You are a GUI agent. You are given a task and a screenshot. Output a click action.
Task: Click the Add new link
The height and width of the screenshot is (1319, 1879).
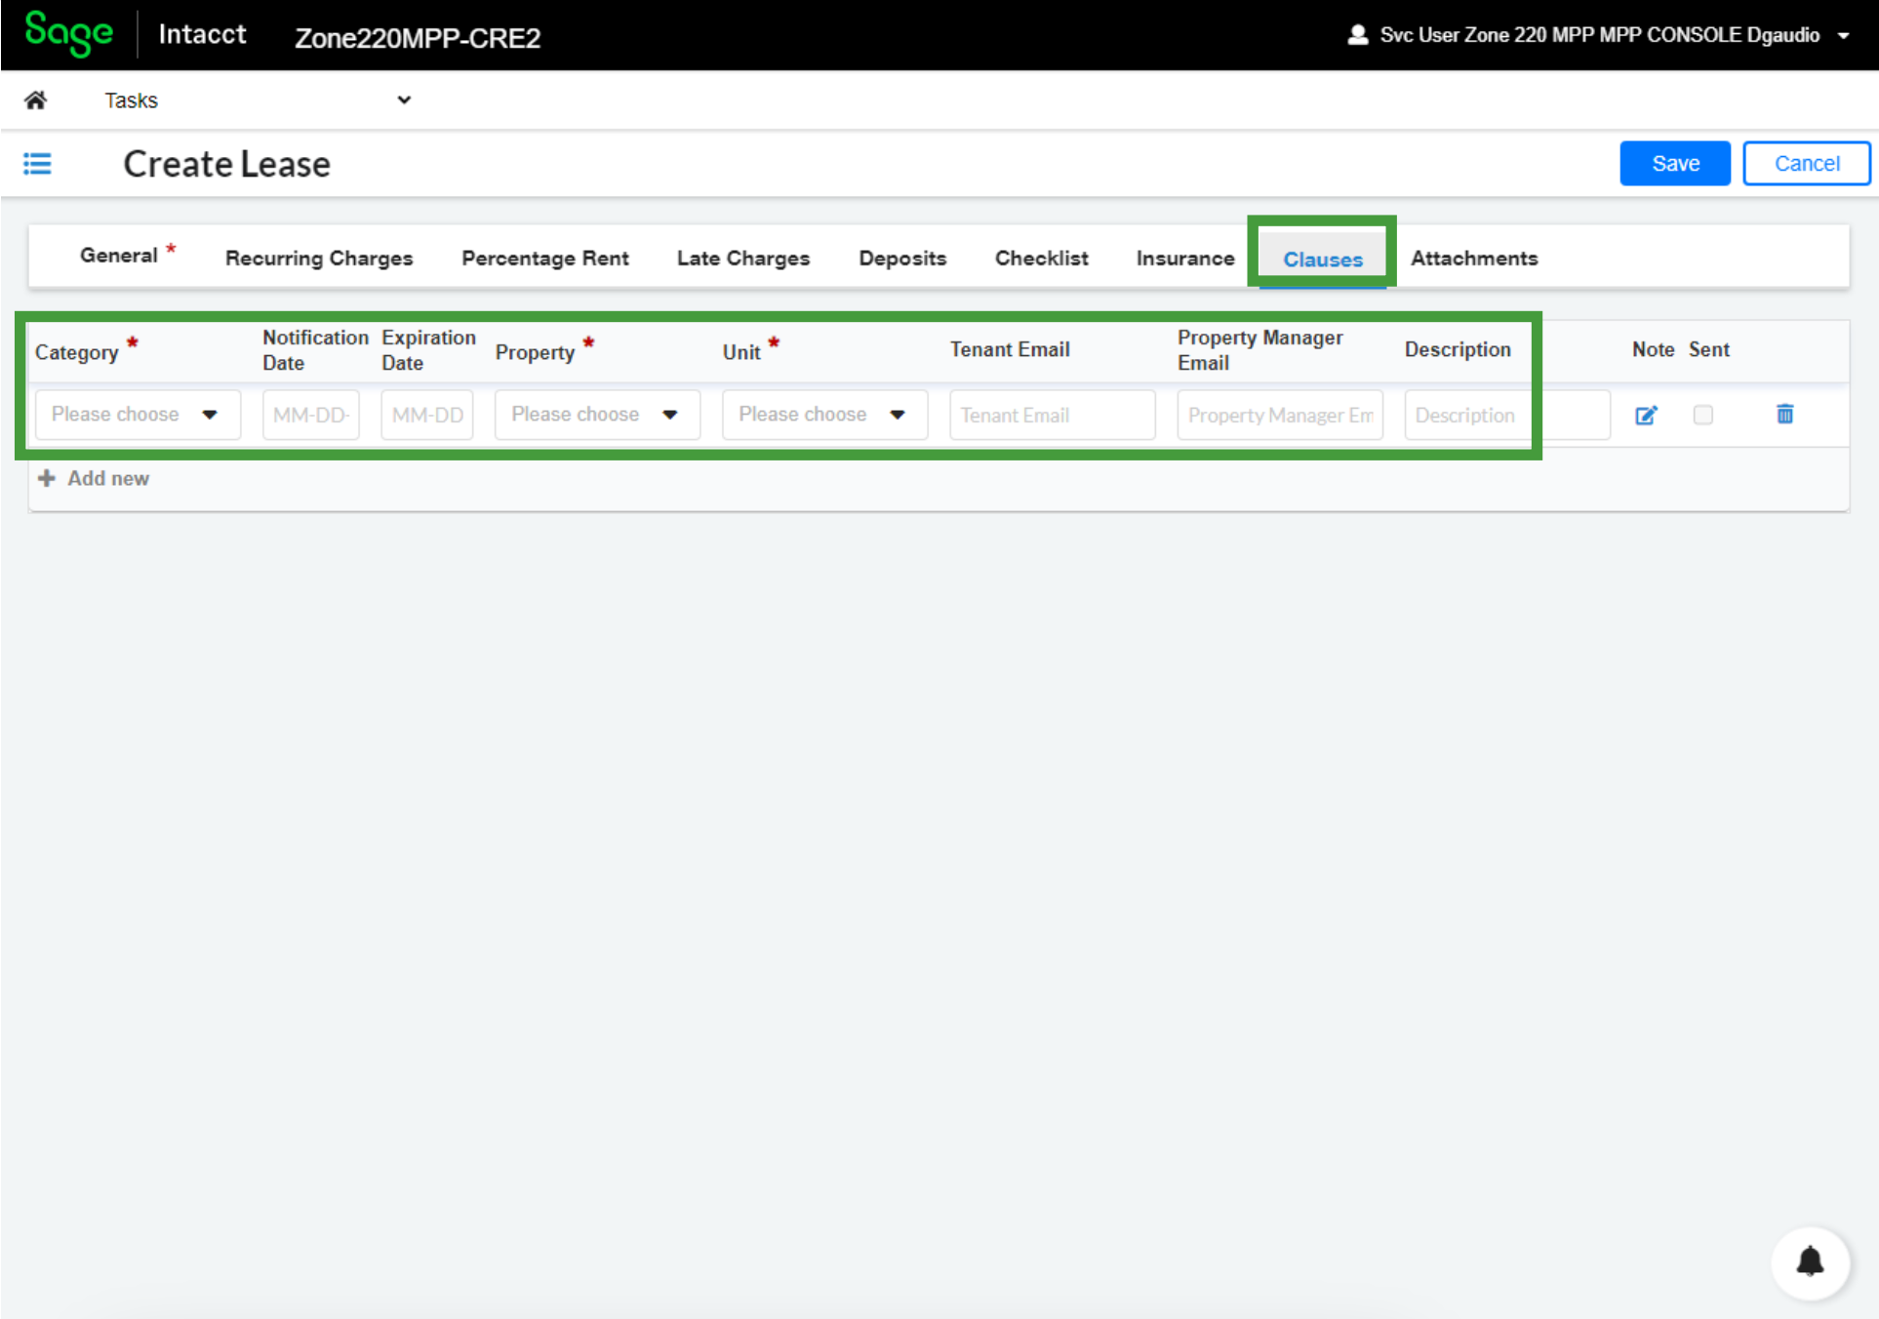tap(108, 478)
